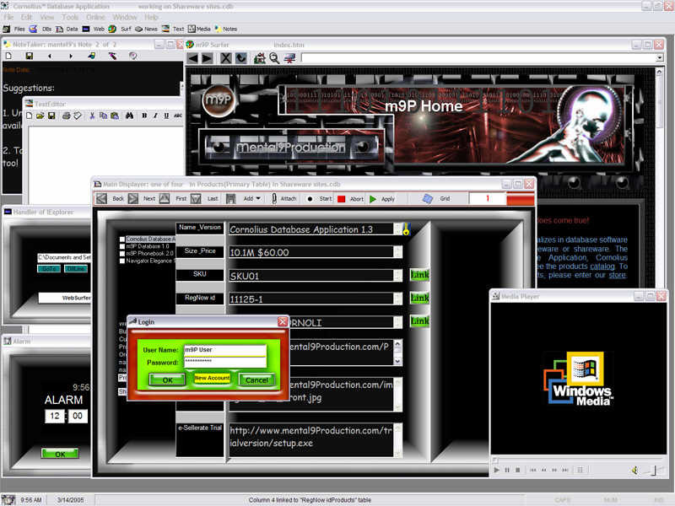The height and width of the screenshot is (506, 675).
Task: Refresh the page in m9P Surfer
Action: point(241,58)
